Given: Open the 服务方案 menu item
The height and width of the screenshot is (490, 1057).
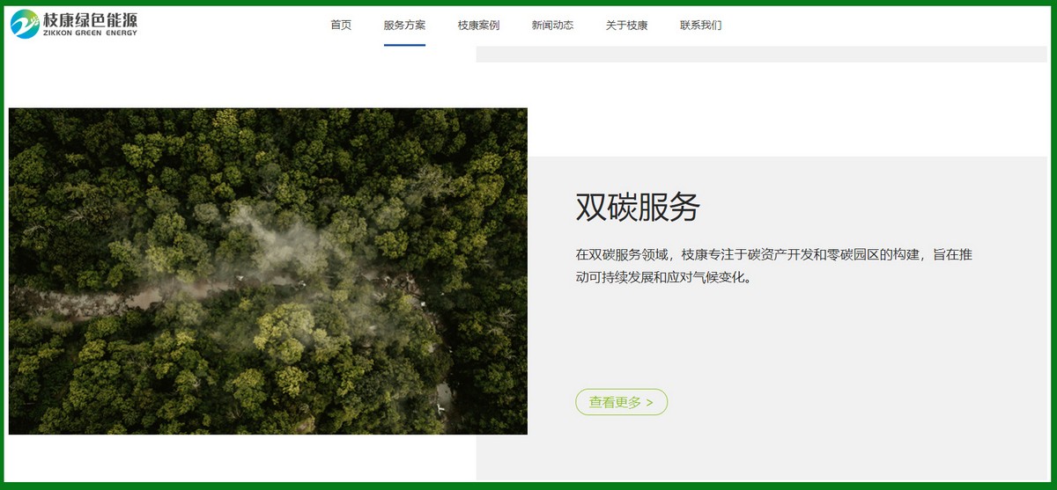Looking at the screenshot, I should (x=404, y=25).
